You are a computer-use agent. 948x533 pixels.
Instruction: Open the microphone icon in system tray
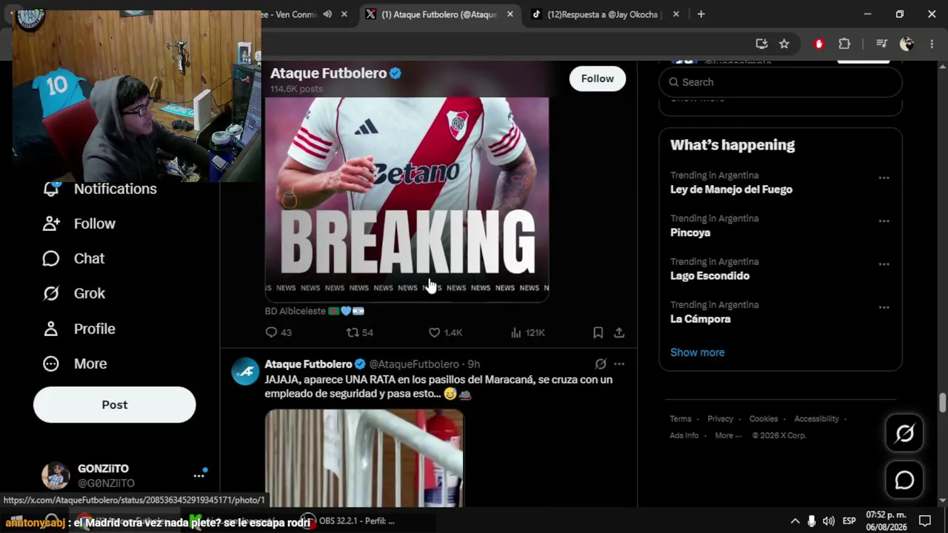click(812, 521)
